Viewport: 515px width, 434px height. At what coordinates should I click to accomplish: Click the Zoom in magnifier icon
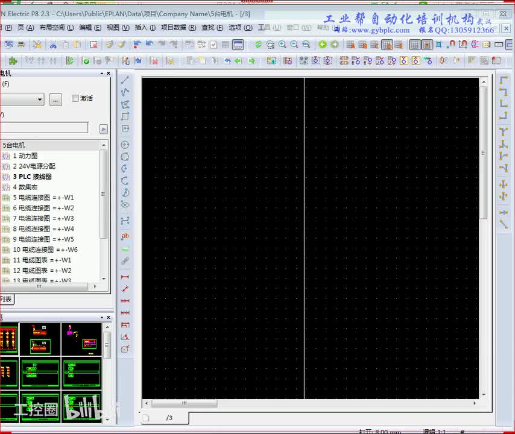[282, 45]
